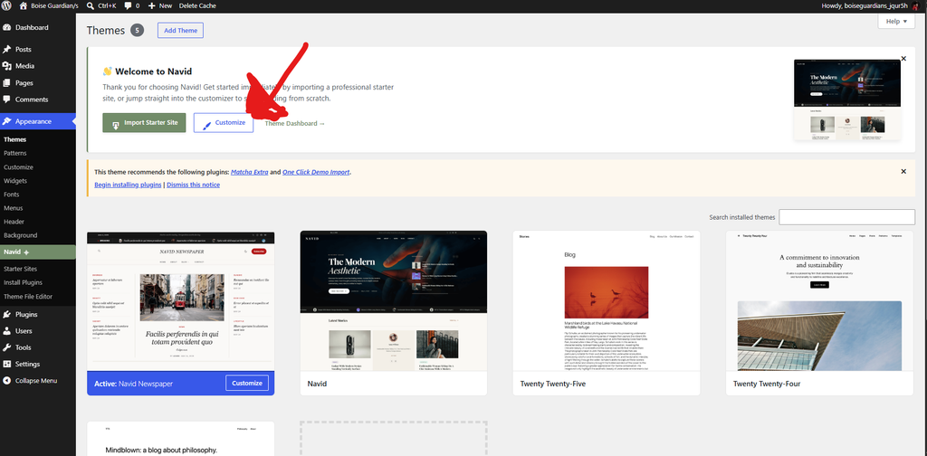
Task: Open Install Plugins in the sidebar
Action: pos(23,282)
